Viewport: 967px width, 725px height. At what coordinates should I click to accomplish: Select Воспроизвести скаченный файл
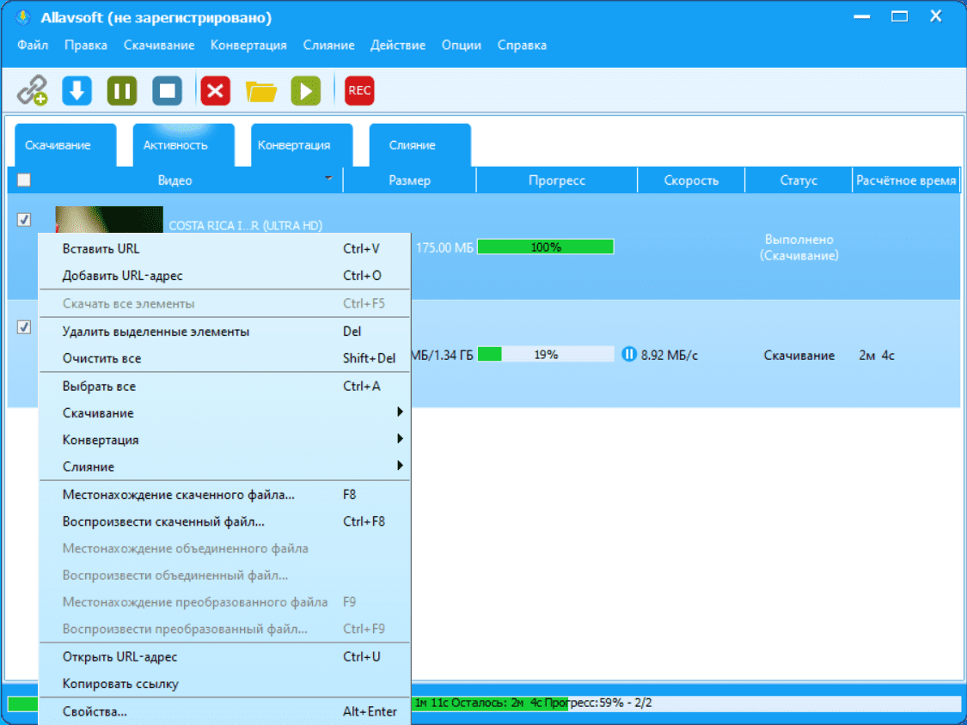tap(224, 521)
